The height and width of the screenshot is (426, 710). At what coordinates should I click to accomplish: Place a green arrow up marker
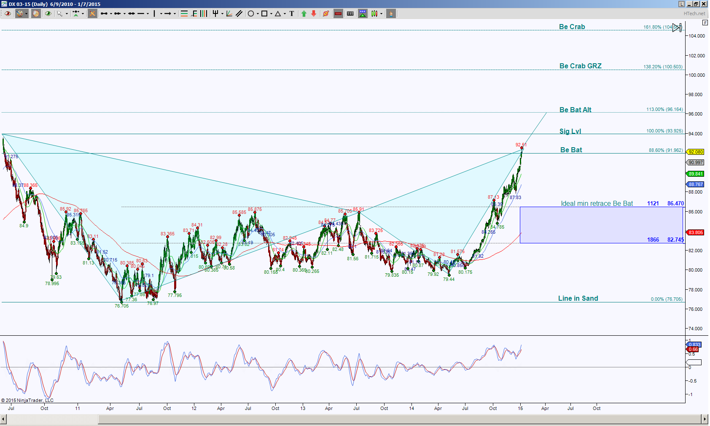pos(304,13)
